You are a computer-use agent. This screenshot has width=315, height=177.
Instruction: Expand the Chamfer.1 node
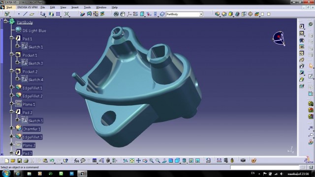(11, 128)
